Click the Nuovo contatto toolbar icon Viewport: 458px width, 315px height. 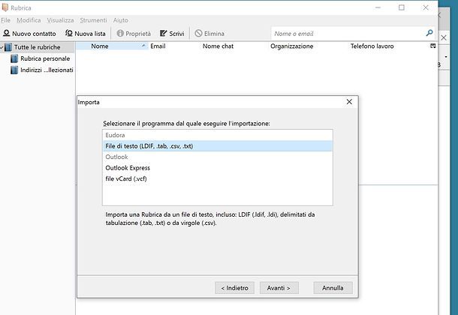click(x=7, y=33)
